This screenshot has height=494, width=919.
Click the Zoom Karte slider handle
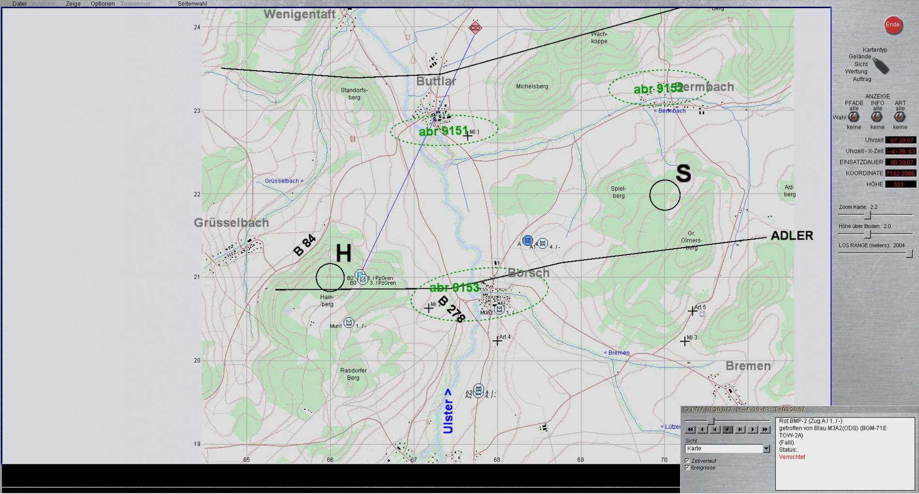click(868, 215)
